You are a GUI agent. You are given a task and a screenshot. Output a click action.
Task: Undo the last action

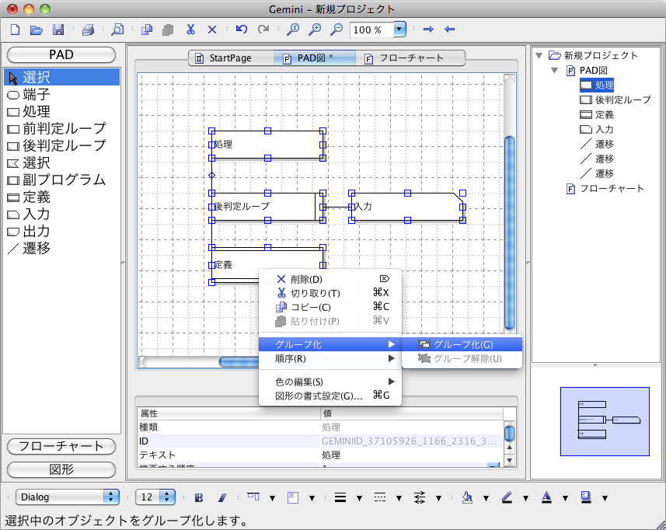coord(241,29)
